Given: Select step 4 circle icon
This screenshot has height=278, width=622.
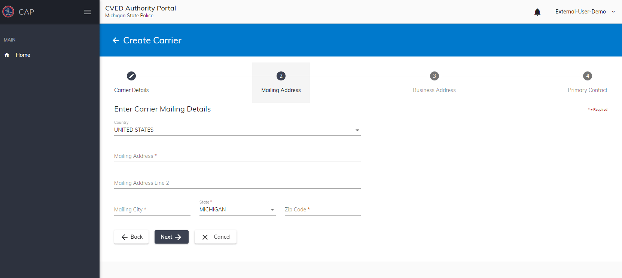Looking at the screenshot, I should [x=588, y=76].
